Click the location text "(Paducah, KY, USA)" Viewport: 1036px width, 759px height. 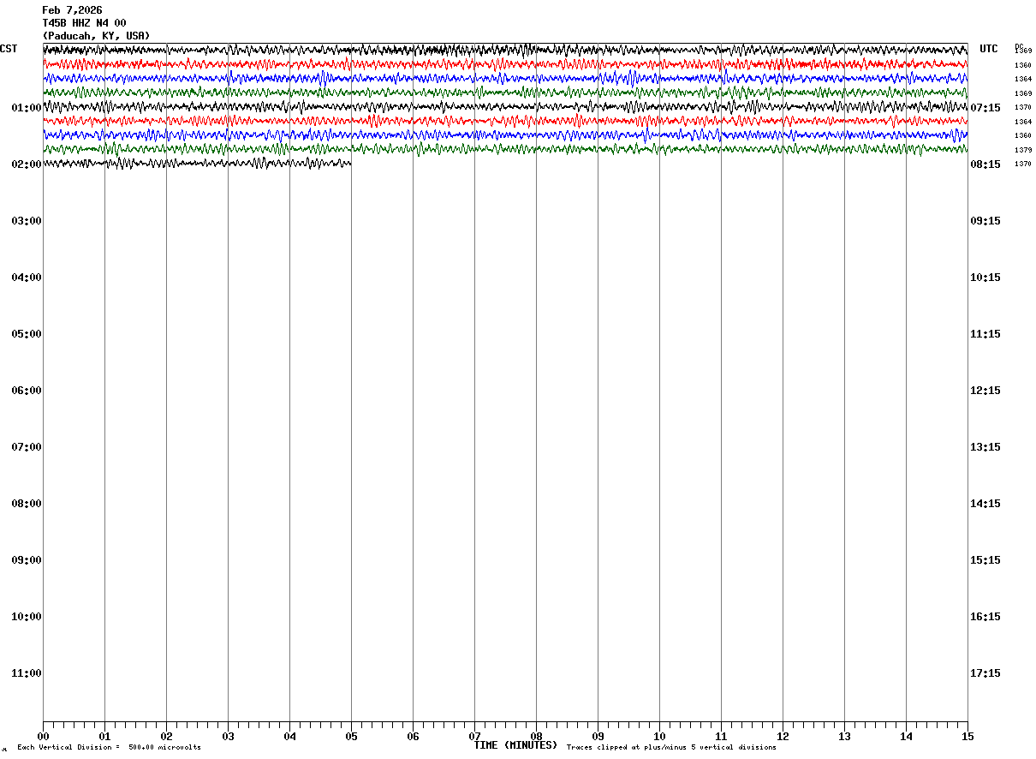96,36
